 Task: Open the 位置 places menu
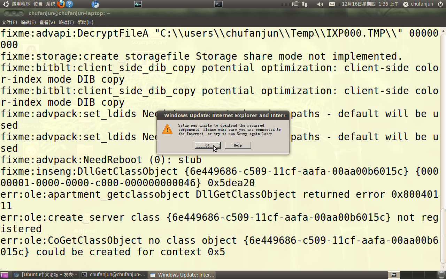click(x=38, y=4)
